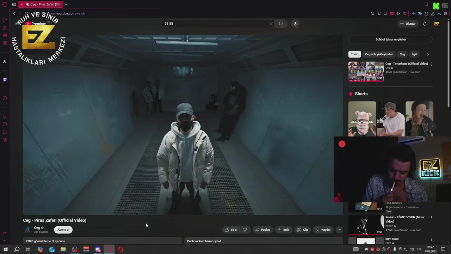451x254 pixels.
Task: Open more actions for Ceg - Tımarhane video
Action: pyautogui.click(x=432, y=64)
